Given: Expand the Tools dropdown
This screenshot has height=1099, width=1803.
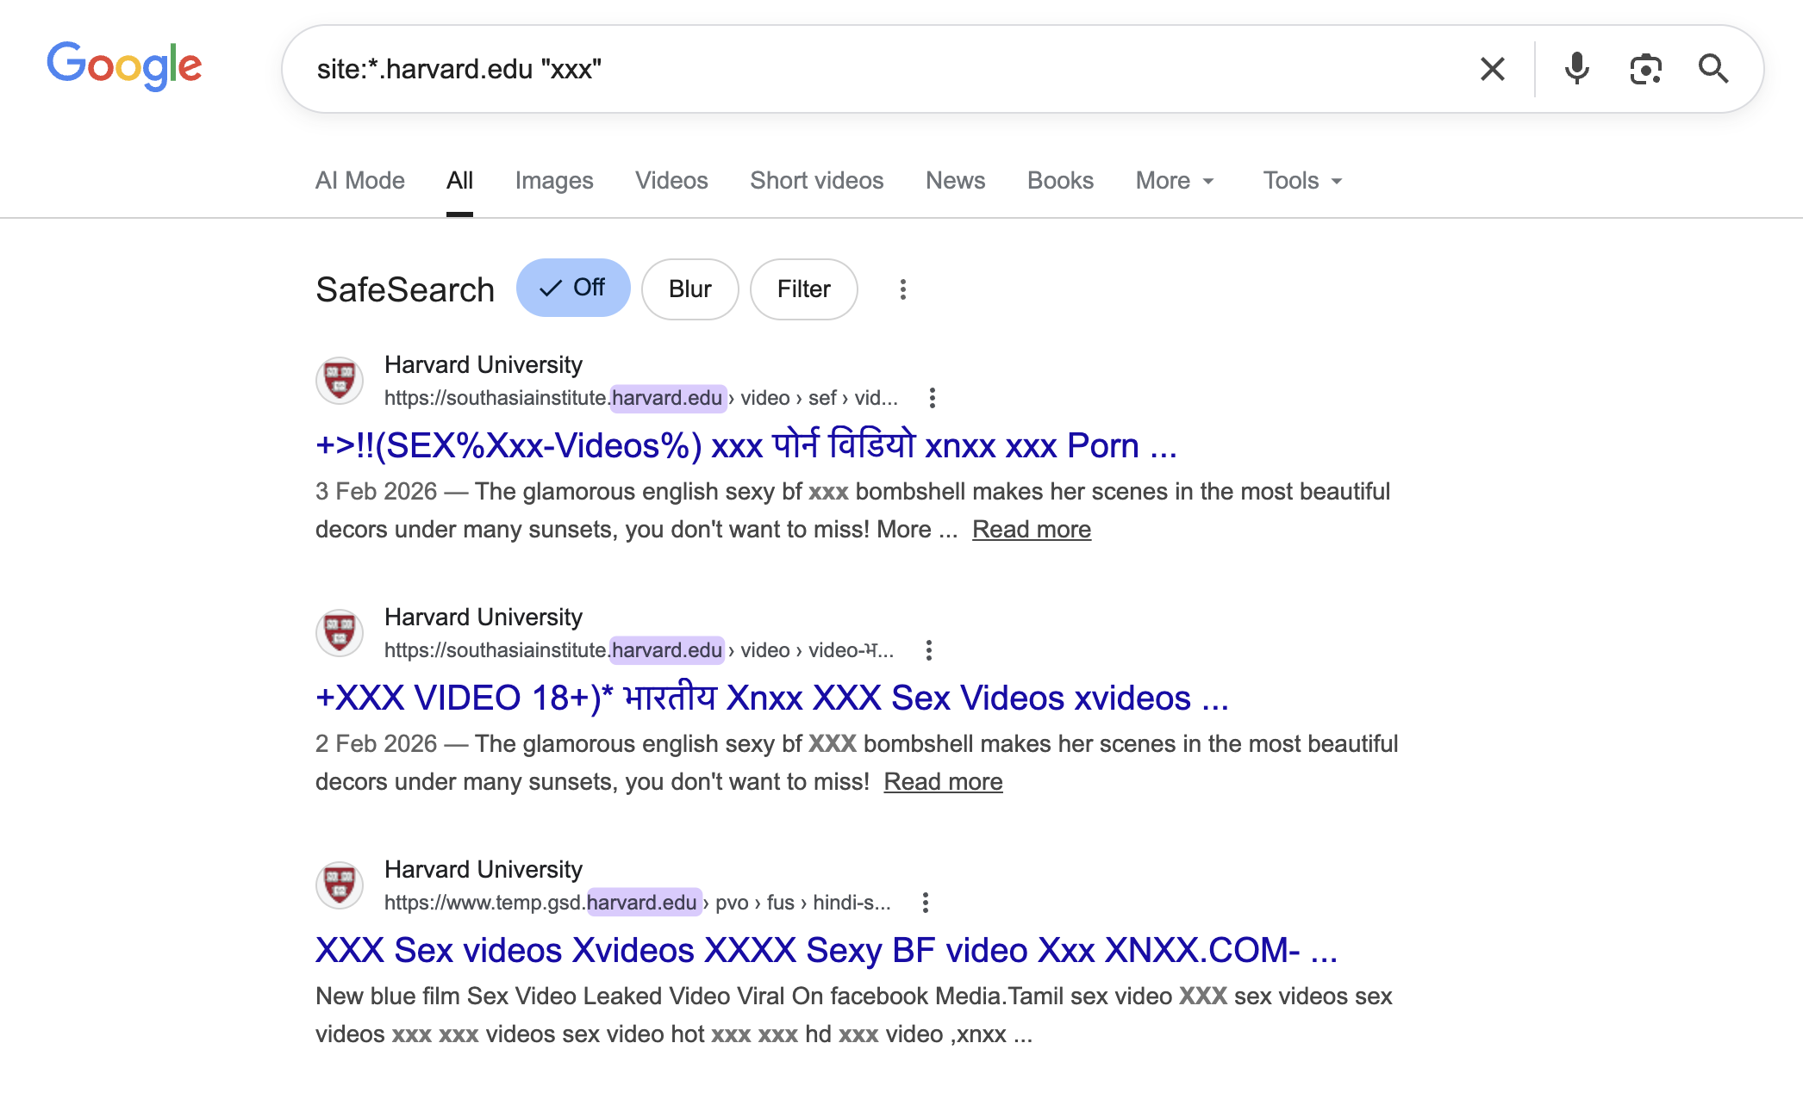Looking at the screenshot, I should [x=1302, y=181].
